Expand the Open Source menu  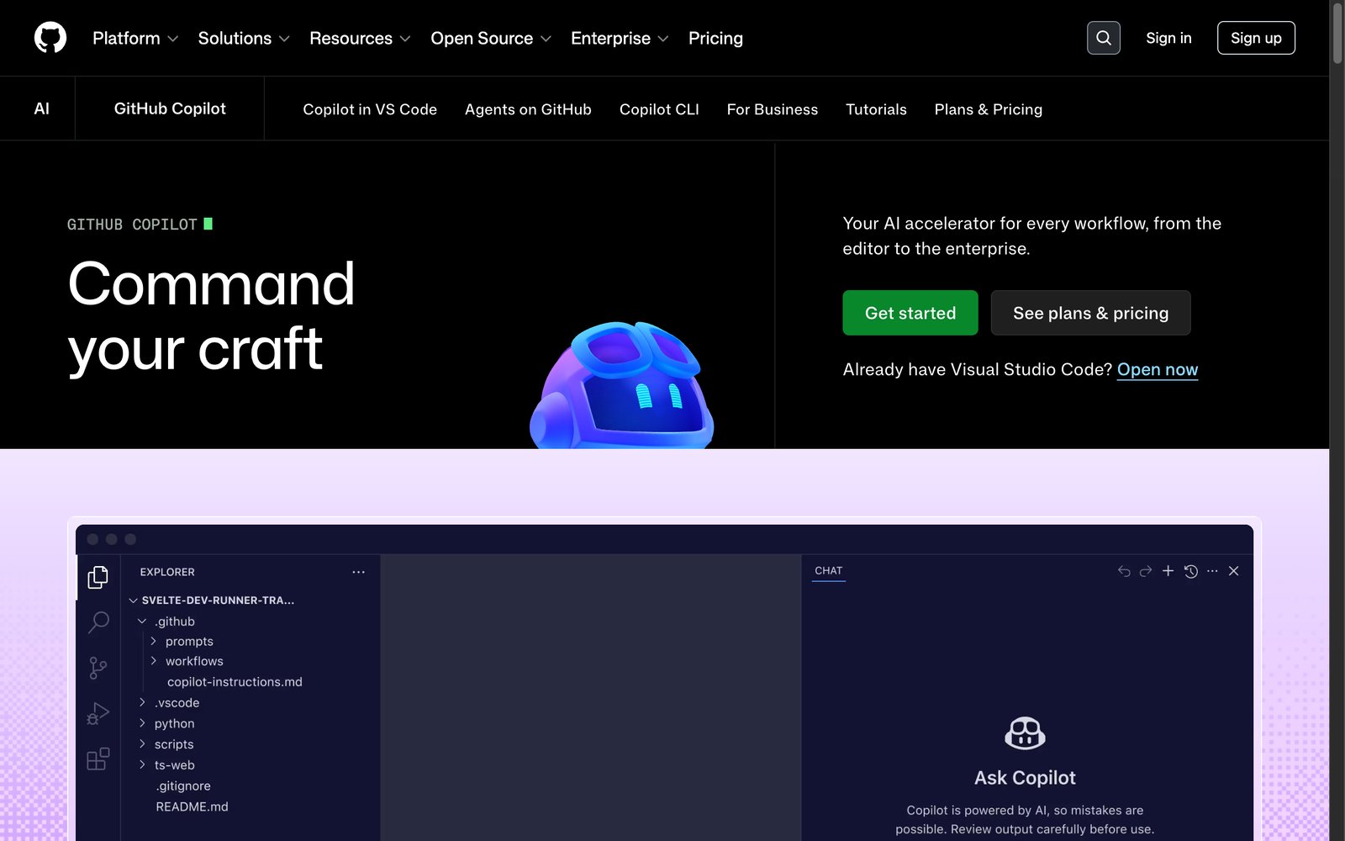tap(491, 39)
